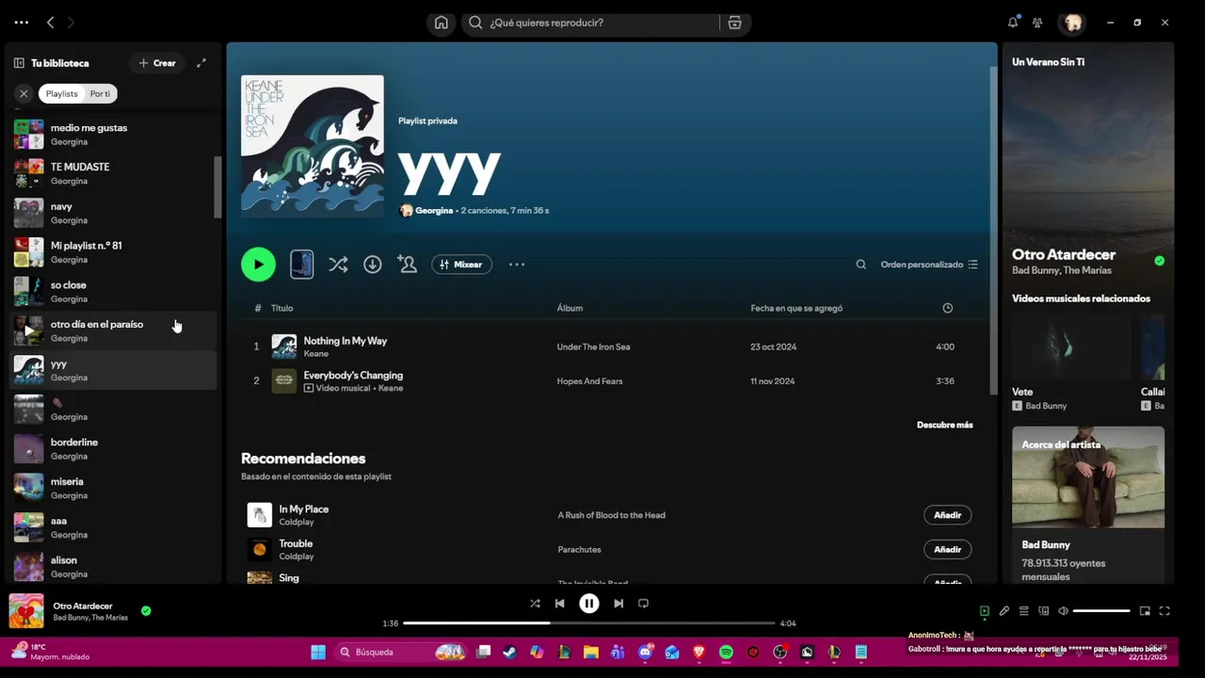
Task: Click the search field ¿Qué quieres reproducir?
Action: (602, 23)
